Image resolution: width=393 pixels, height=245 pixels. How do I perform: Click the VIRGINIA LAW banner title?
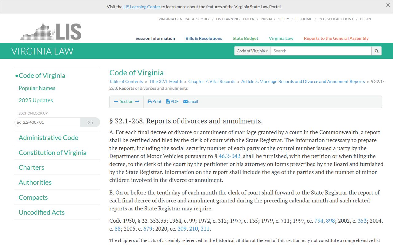tap(42, 51)
